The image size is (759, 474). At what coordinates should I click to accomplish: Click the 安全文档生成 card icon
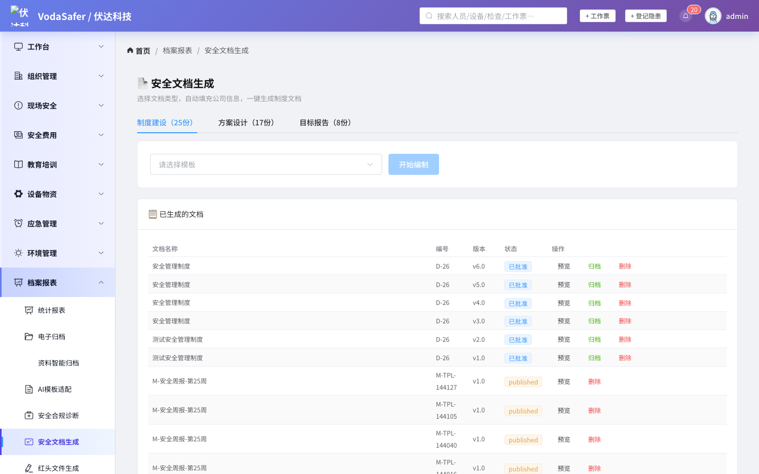[x=29, y=442]
